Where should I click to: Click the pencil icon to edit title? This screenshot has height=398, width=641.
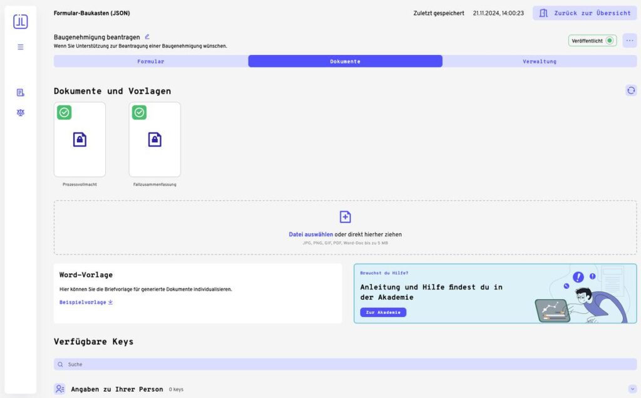147,37
